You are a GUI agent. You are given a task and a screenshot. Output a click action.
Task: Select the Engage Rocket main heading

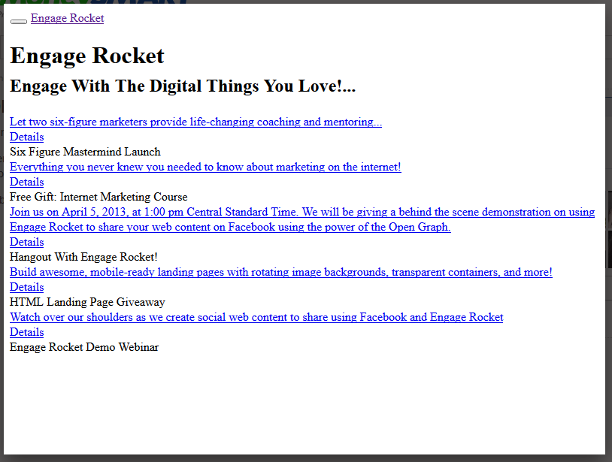pyautogui.click(x=87, y=56)
